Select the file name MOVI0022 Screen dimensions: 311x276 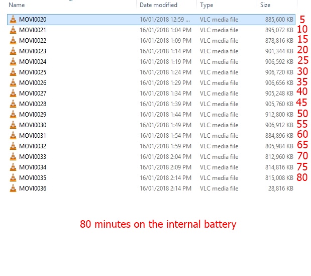[x=33, y=41]
